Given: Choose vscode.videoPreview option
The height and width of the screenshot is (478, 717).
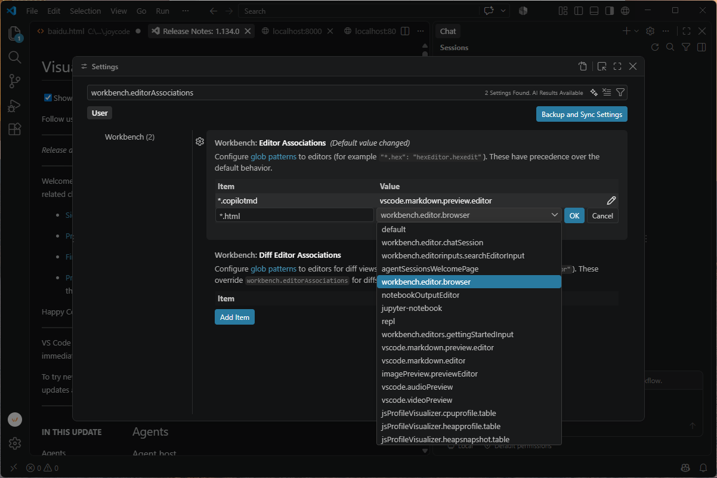Looking at the screenshot, I should (469, 400).
